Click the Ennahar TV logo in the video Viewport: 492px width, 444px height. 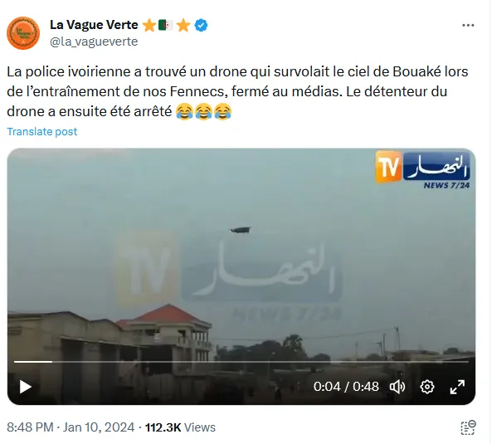[422, 170]
